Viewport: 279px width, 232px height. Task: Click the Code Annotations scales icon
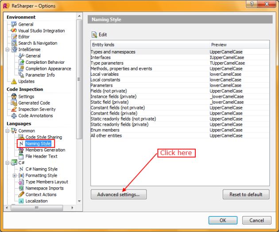pyautogui.click(x=14, y=116)
